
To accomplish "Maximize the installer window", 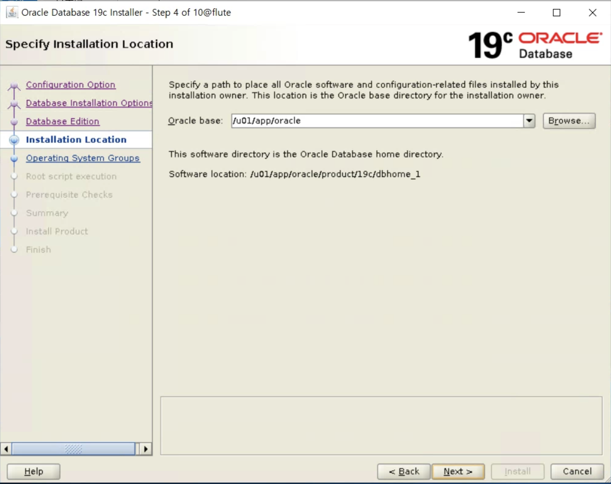I will 556,13.
